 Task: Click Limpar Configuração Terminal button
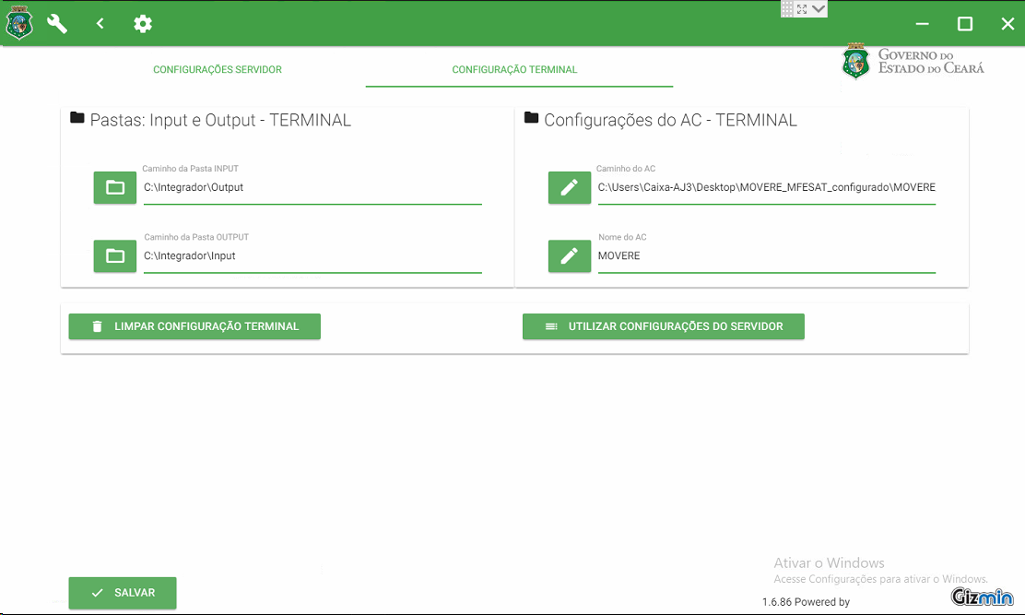click(194, 326)
